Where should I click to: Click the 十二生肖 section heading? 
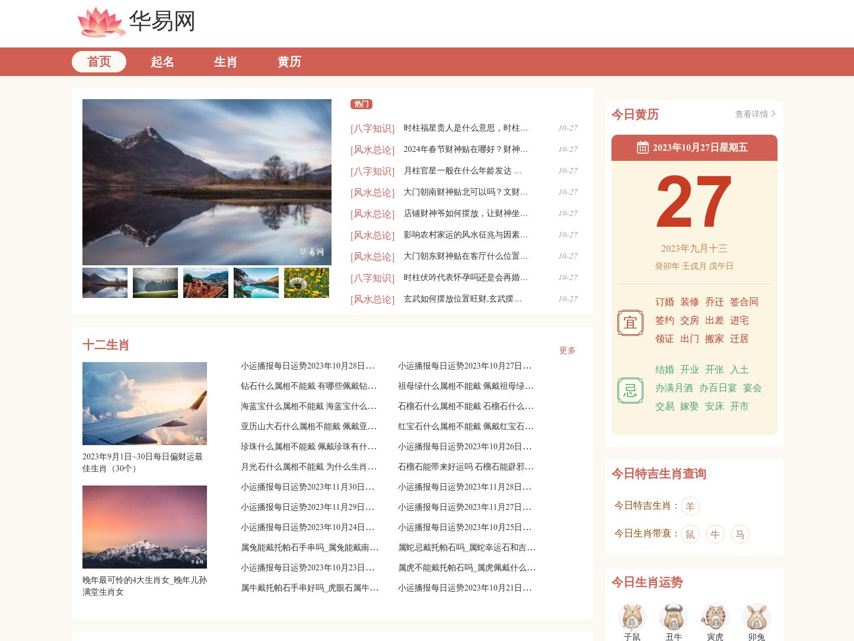point(106,345)
